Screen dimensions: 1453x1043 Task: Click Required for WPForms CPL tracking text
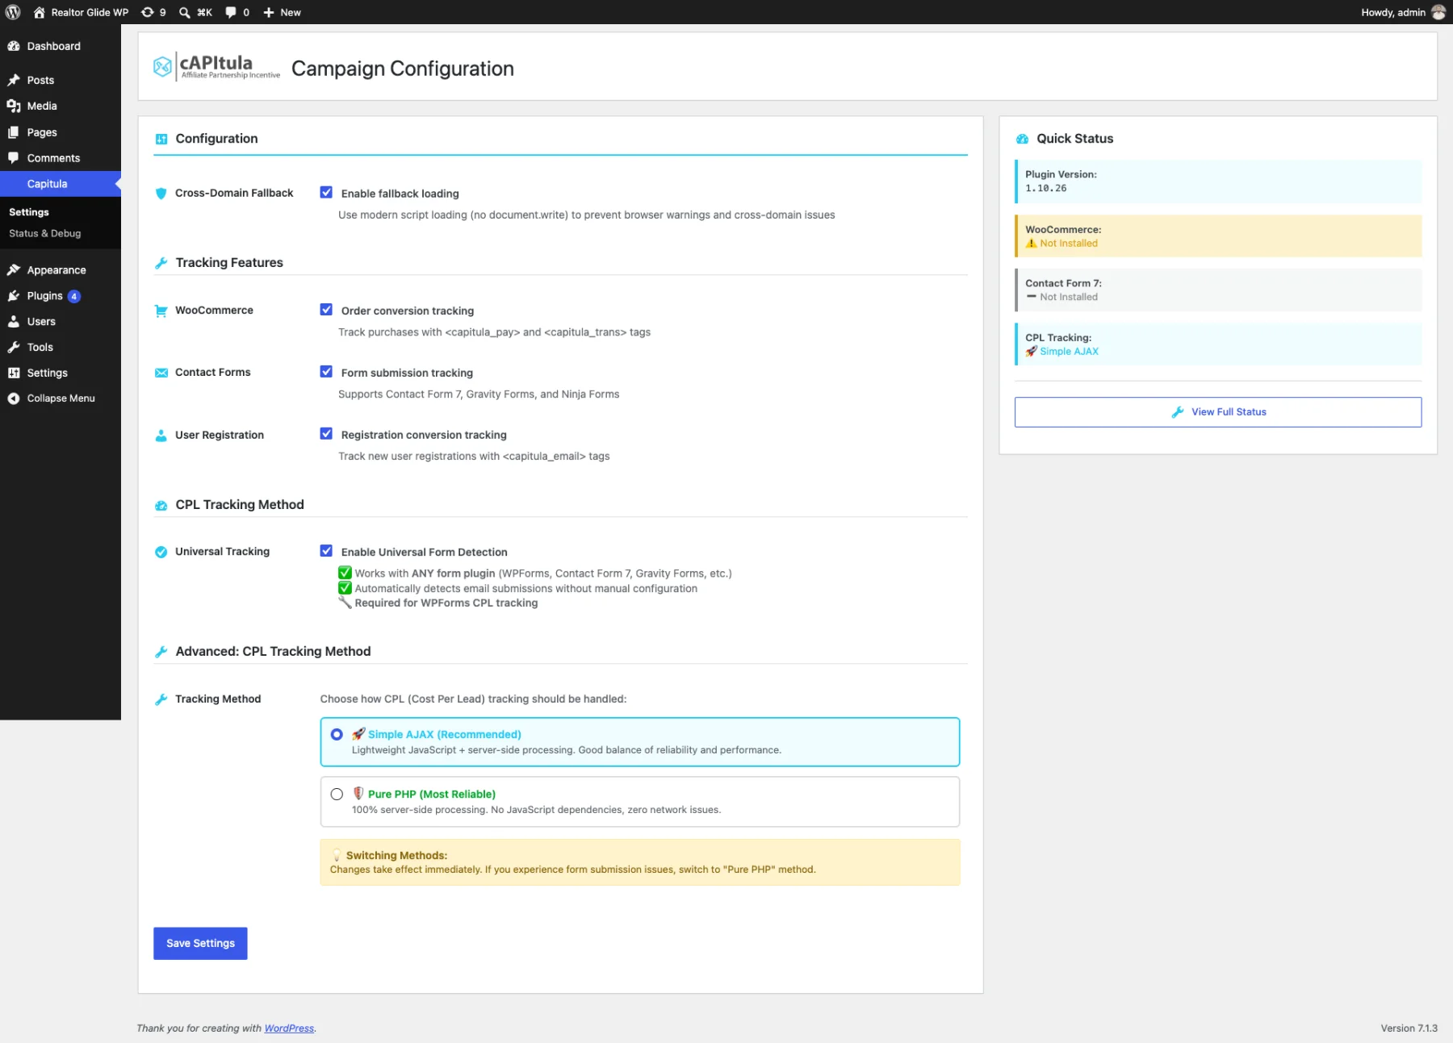(x=446, y=603)
